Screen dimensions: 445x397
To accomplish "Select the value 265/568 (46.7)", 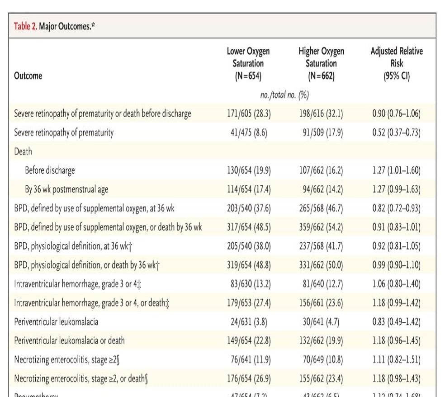I will point(321,208).
